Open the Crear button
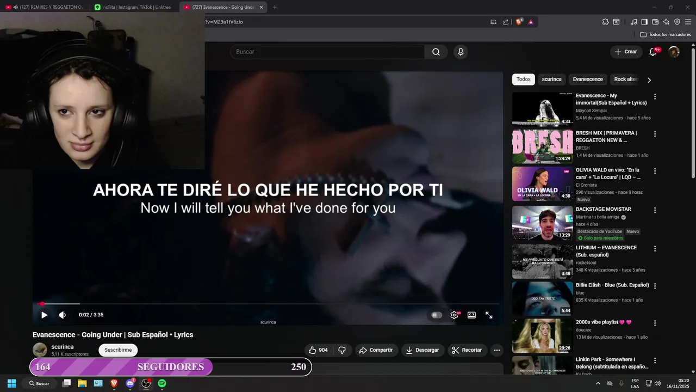696x392 pixels. coord(626,52)
